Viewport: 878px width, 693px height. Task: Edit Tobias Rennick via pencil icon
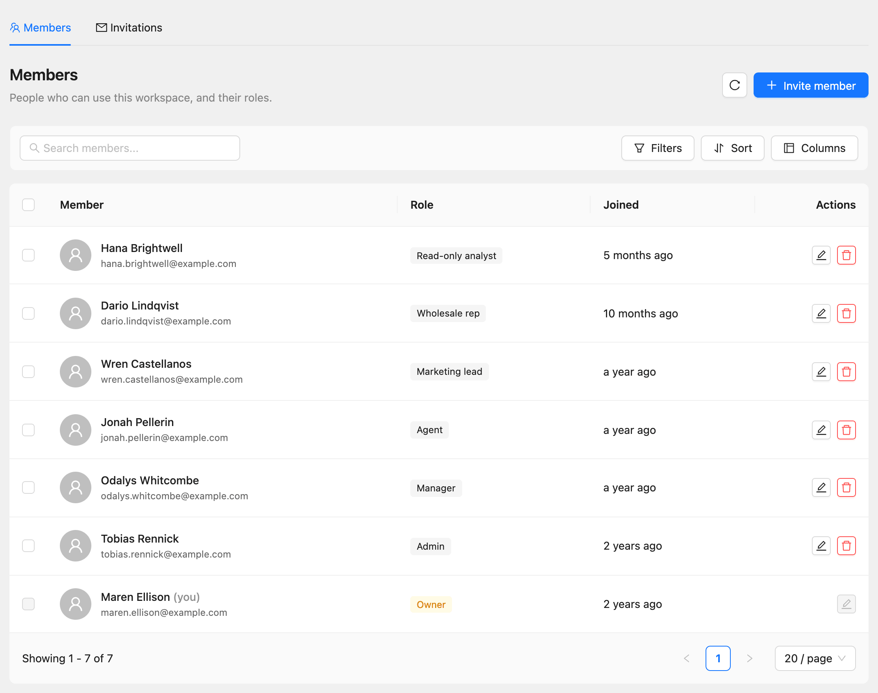pyautogui.click(x=821, y=546)
